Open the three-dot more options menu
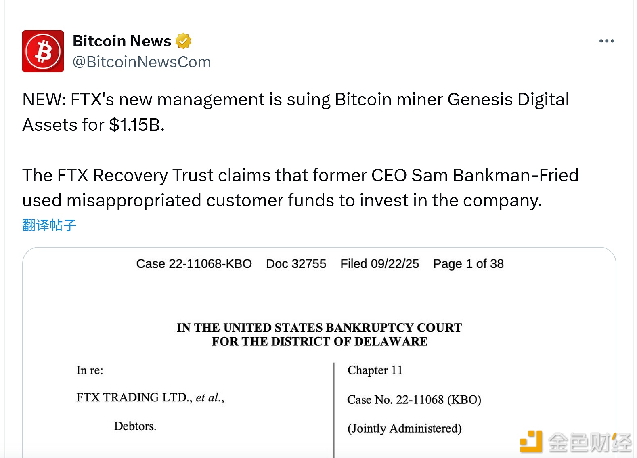This screenshot has width=637, height=458. (x=606, y=41)
